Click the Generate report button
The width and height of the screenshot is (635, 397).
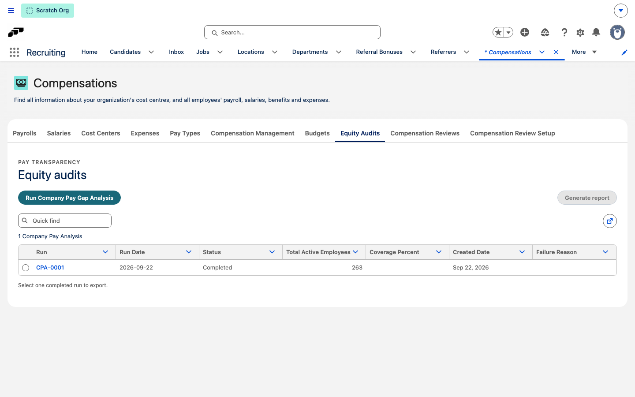pyautogui.click(x=587, y=198)
